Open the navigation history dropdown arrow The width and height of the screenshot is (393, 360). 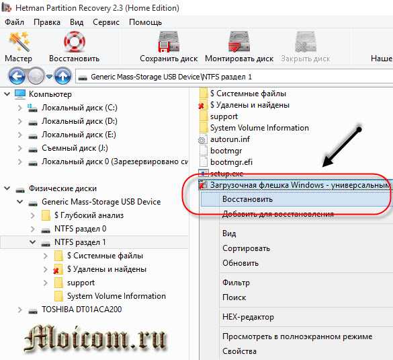click(49, 76)
